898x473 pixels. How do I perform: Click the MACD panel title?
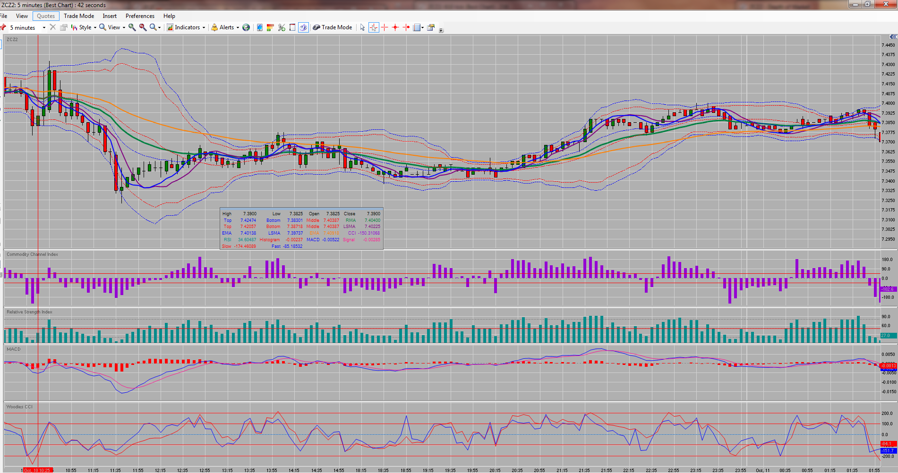[x=14, y=349]
